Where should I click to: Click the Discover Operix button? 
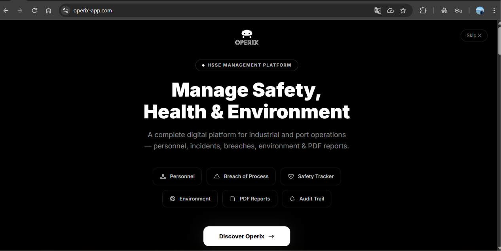pos(247,236)
